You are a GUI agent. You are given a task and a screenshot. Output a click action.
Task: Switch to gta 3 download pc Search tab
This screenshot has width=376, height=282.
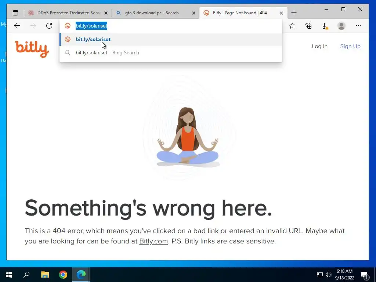tap(156, 13)
